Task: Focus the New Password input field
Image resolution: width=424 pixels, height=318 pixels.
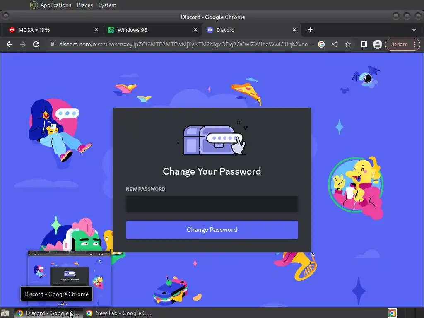Action: pos(212,204)
